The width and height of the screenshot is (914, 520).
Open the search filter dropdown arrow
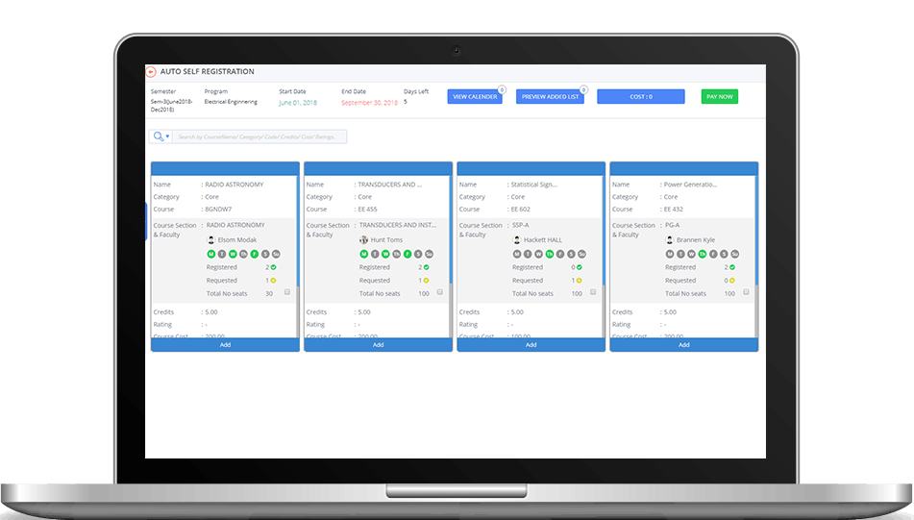[167, 137]
